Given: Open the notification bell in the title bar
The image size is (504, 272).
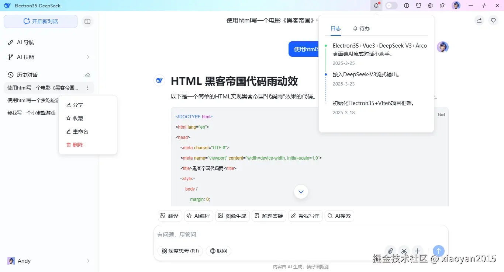Looking at the screenshot, I should coord(376,6).
